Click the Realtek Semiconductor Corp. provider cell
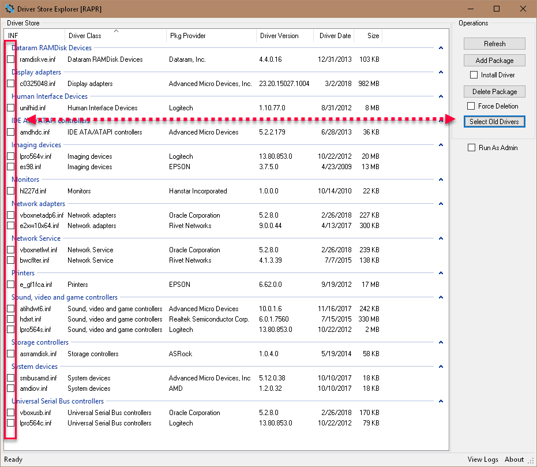 click(209, 319)
